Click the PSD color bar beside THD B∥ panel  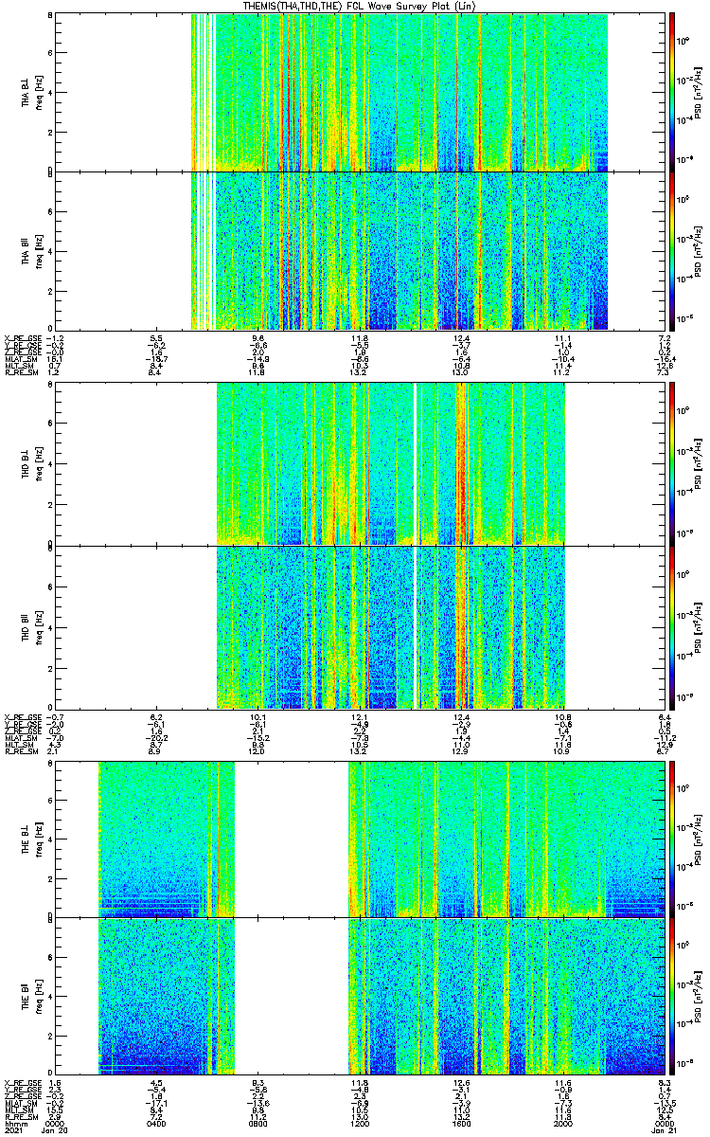coord(672,626)
